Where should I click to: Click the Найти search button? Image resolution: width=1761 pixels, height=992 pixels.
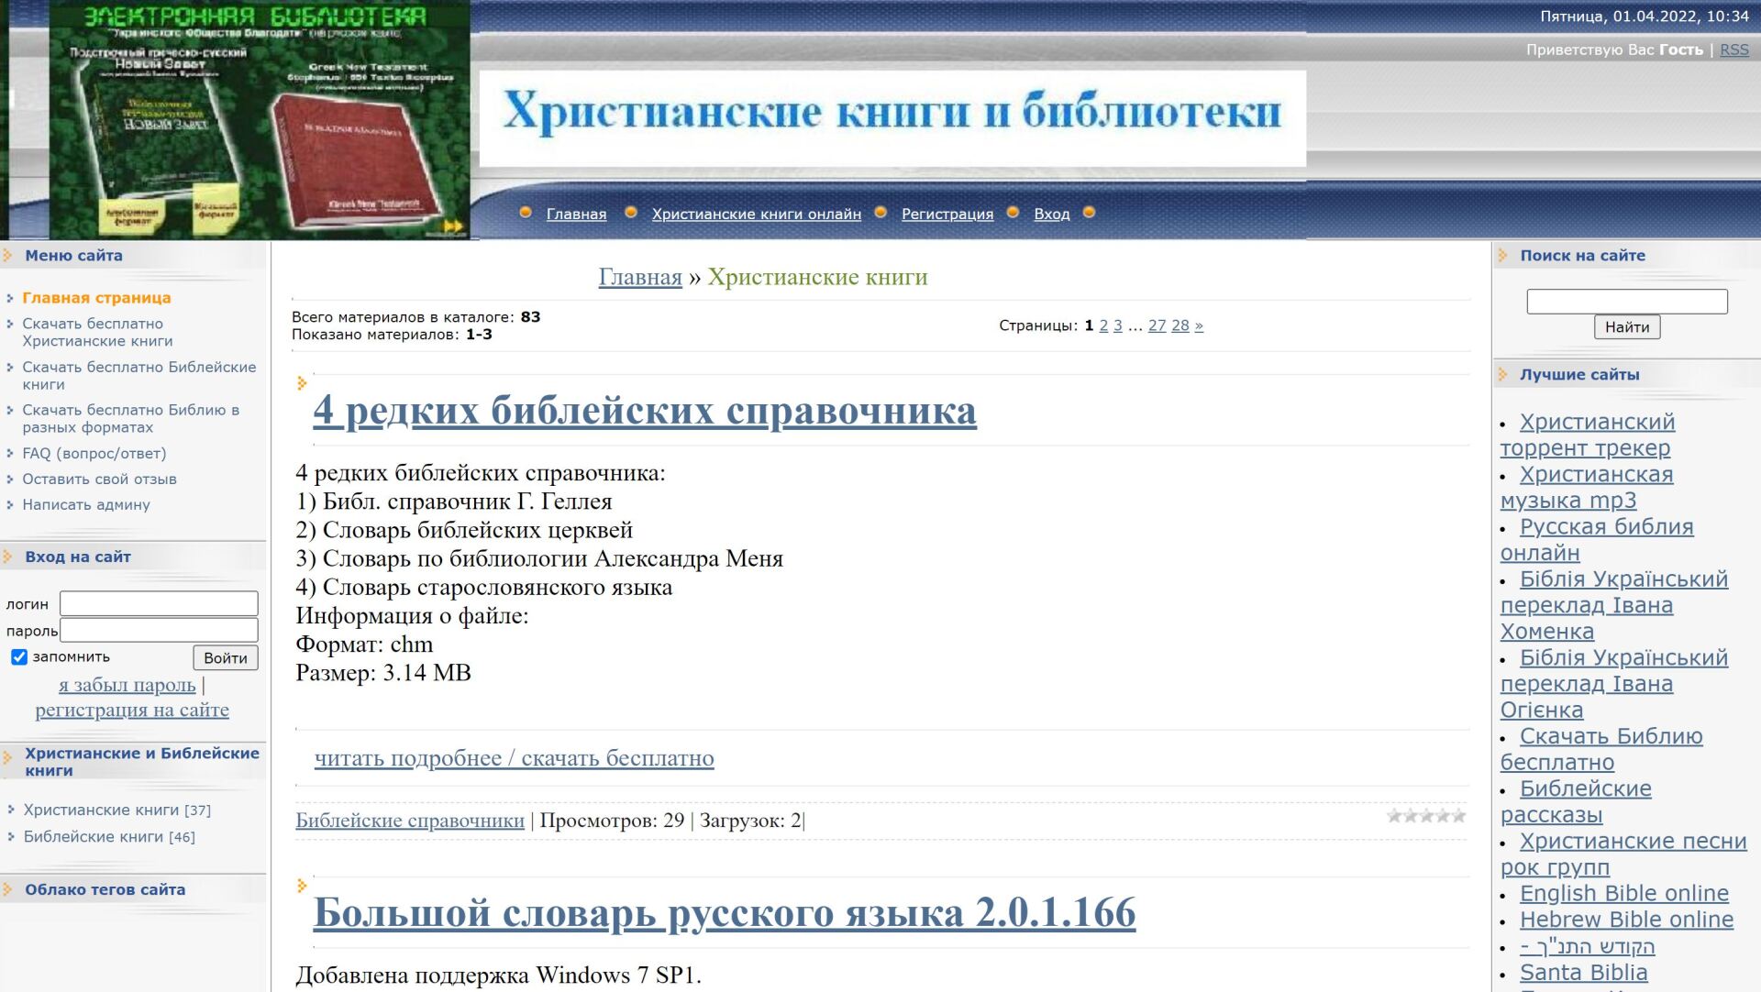pos(1627,327)
